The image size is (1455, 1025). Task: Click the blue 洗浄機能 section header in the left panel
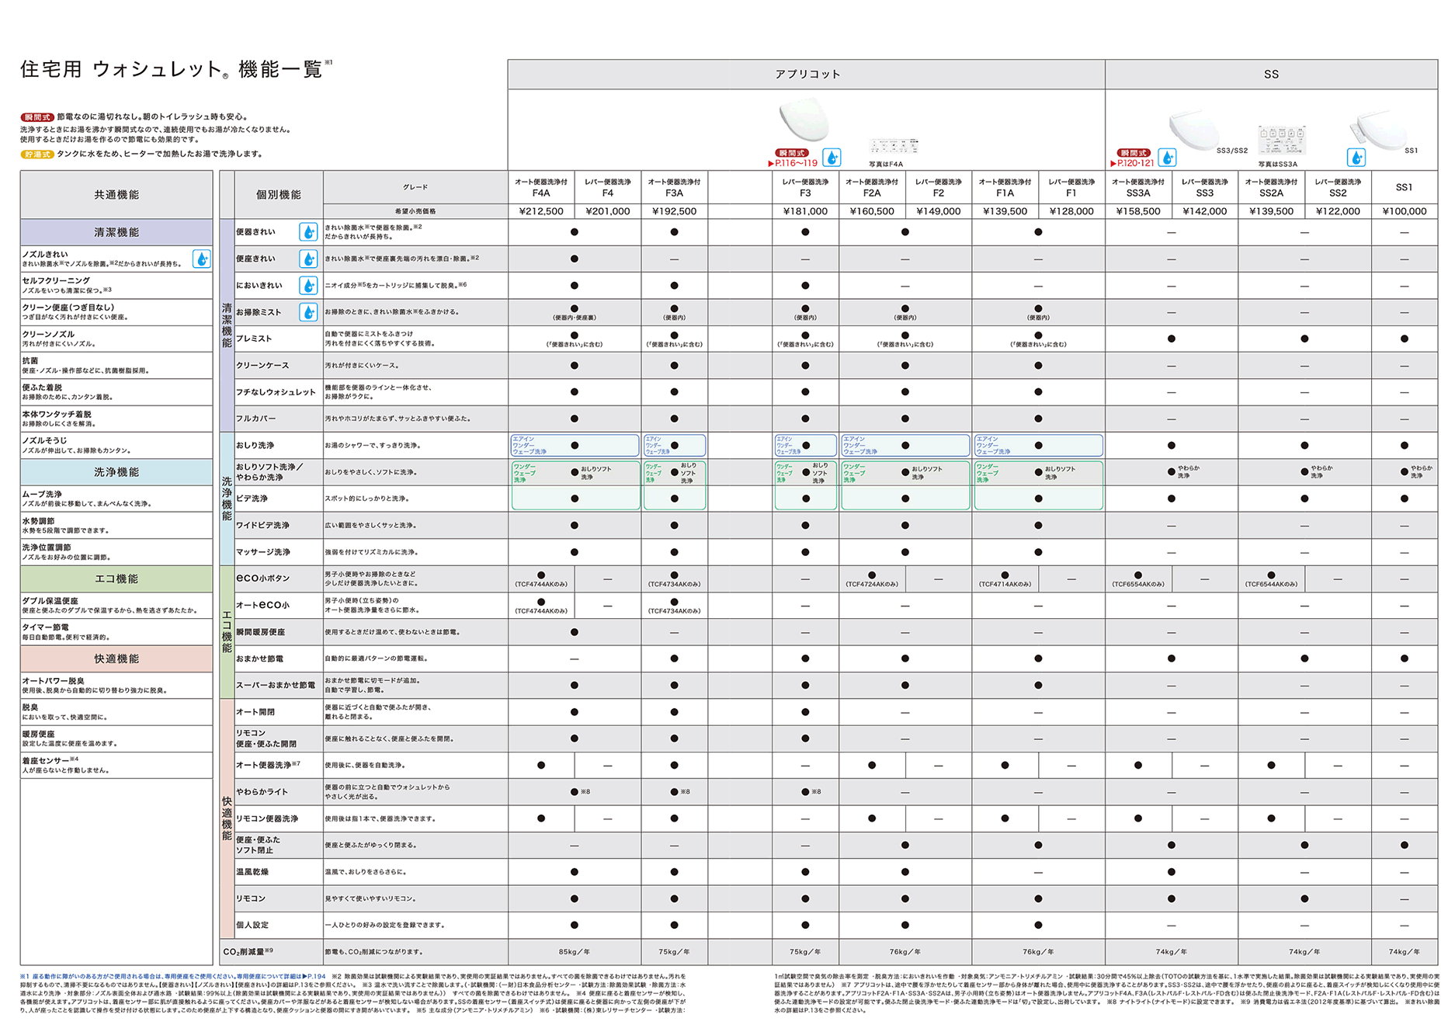116,471
